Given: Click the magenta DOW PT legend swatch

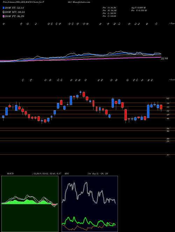Looking at the screenshot, I should click(x=3, y=16).
